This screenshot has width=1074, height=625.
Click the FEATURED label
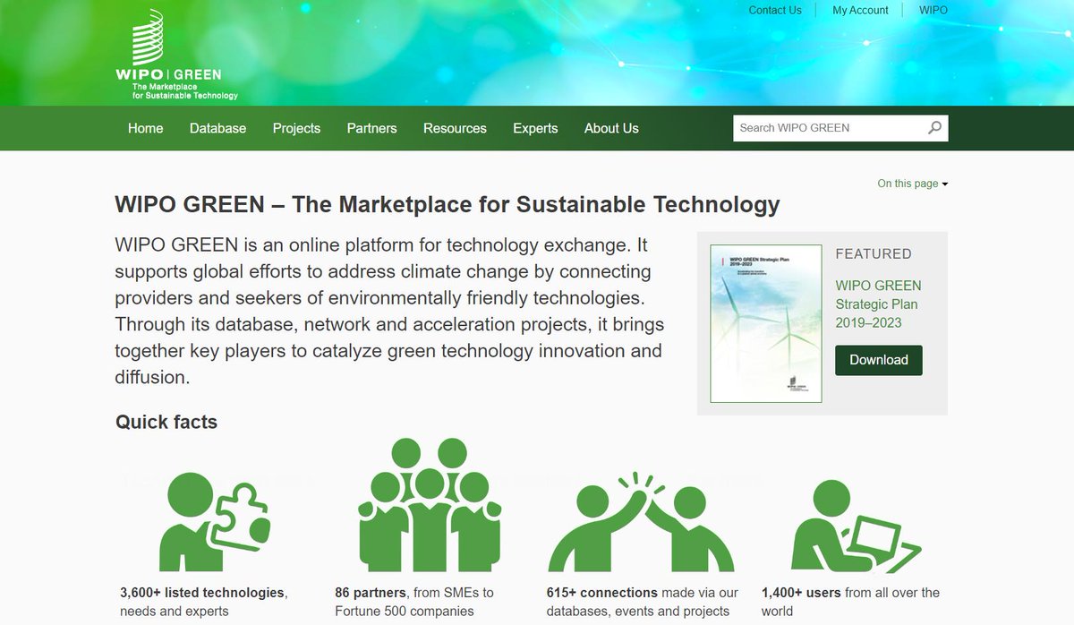pos(874,254)
